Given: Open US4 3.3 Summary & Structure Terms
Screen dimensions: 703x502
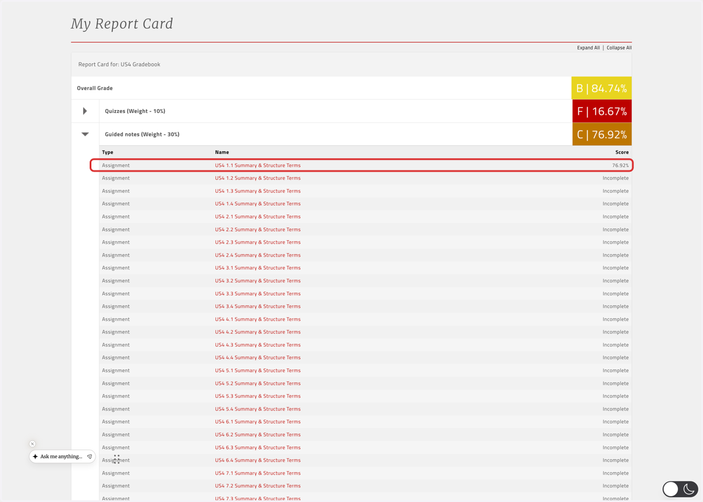Looking at the screenshot, I should [x=258, y=293].
